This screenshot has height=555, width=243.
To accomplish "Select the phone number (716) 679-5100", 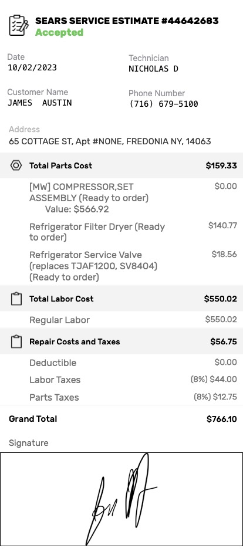I will tap(163, 104).
